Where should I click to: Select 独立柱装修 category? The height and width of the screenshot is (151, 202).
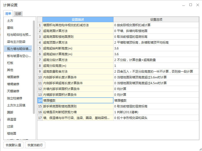pyautogui.click(x=18, y=98)
